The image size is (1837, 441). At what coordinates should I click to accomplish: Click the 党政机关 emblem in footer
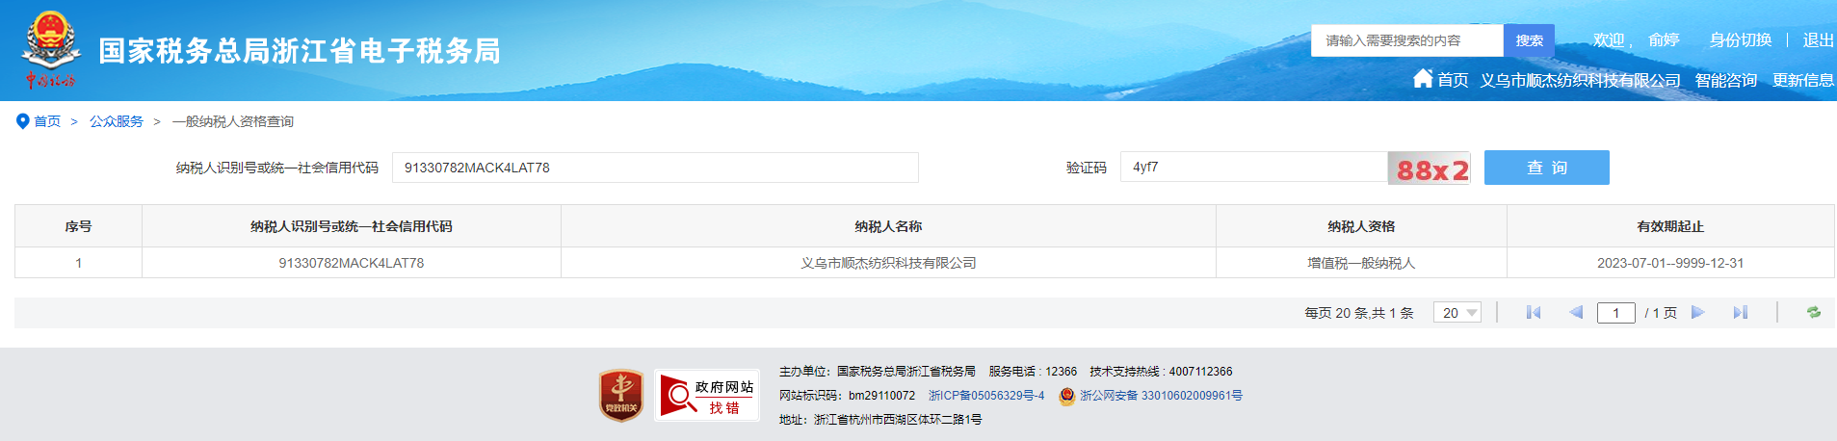tap(621, 396)
